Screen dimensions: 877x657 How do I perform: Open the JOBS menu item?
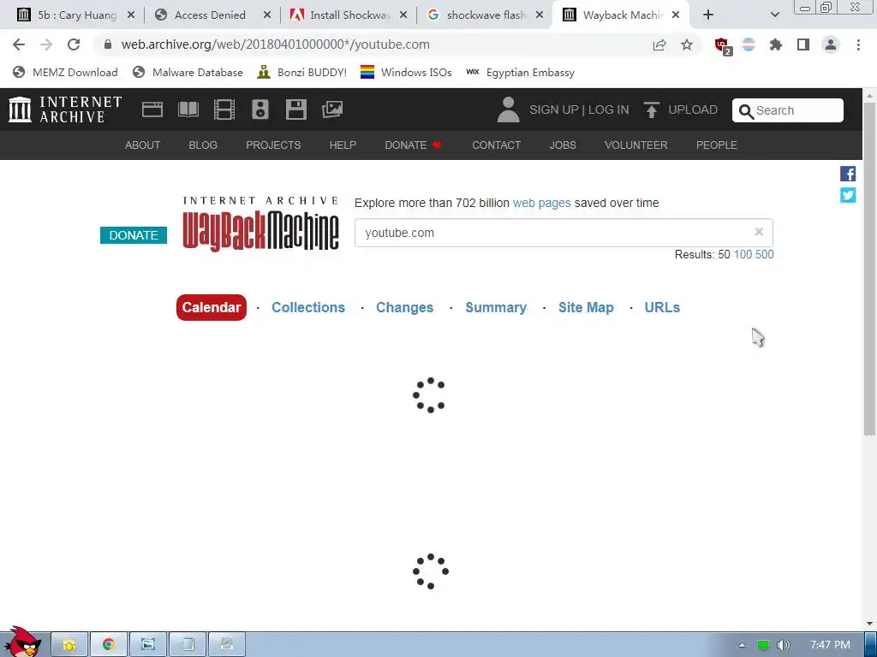pos(563,145)
